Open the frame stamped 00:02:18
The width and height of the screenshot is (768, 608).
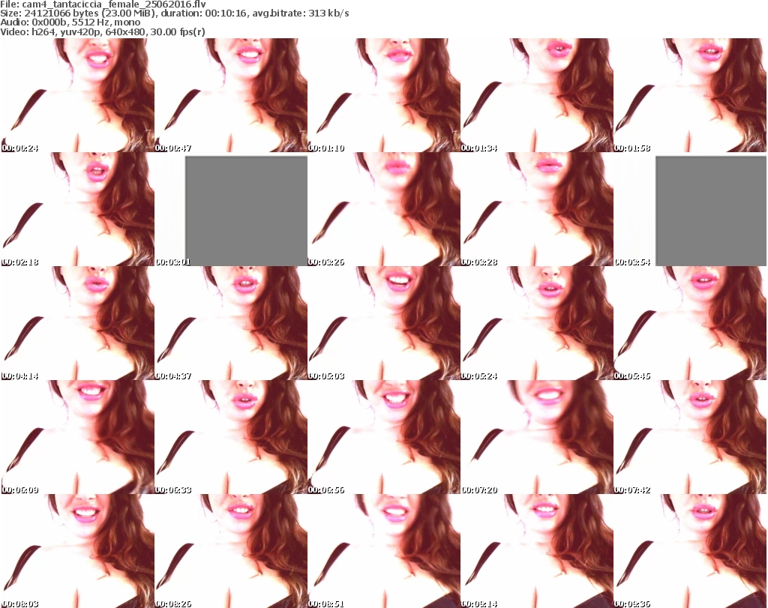tap(77, 209)
